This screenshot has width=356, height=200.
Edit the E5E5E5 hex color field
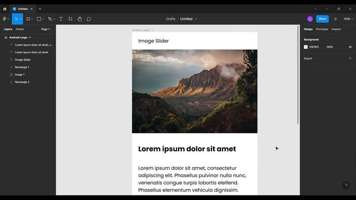tap(314, 47)
